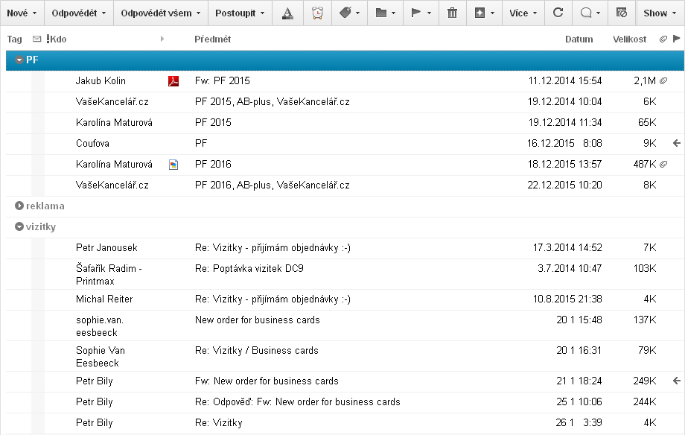Expand the reklama group
Image resolution: width=685 pixels, height=435 pixels.
click(19, 206)
